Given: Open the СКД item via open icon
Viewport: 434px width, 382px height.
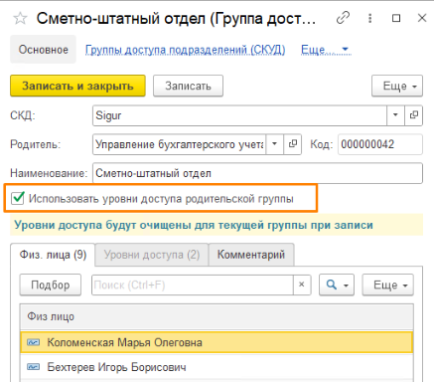Looking at the screenshot, I should [414, 115].
